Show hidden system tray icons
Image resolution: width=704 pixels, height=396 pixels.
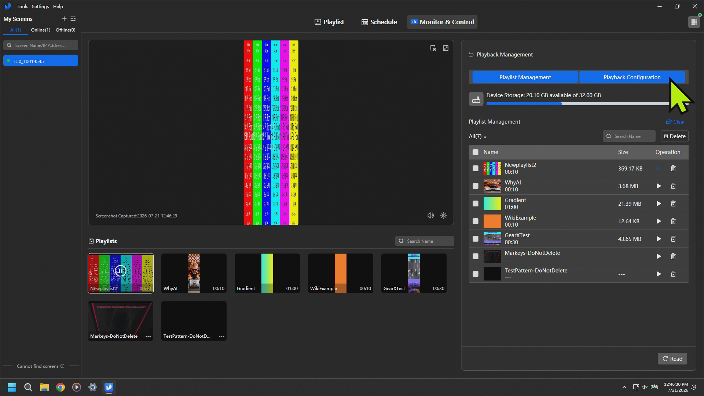624,387
